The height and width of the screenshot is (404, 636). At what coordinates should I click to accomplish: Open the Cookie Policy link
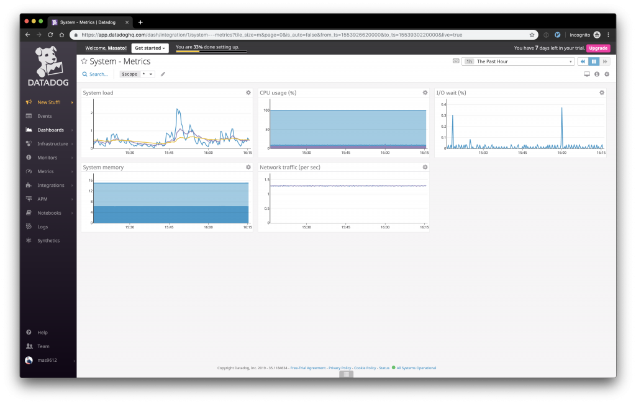point(365,368)
